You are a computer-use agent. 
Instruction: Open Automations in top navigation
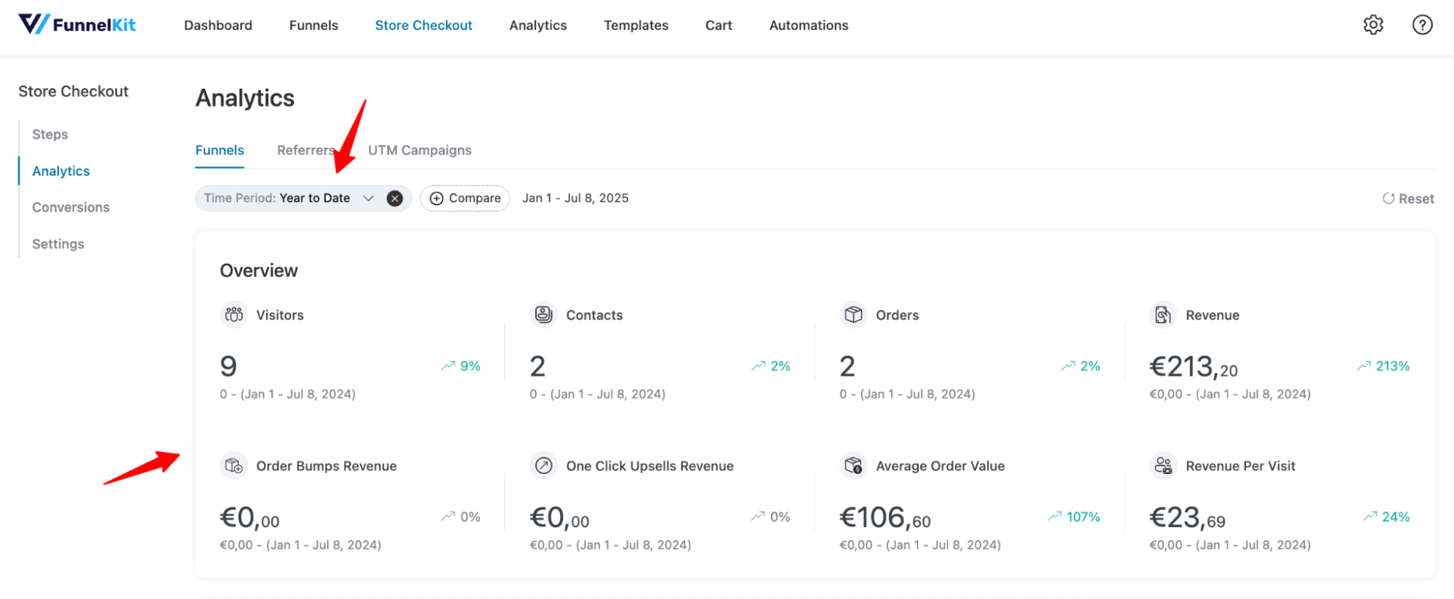click(x=809, y=25)
